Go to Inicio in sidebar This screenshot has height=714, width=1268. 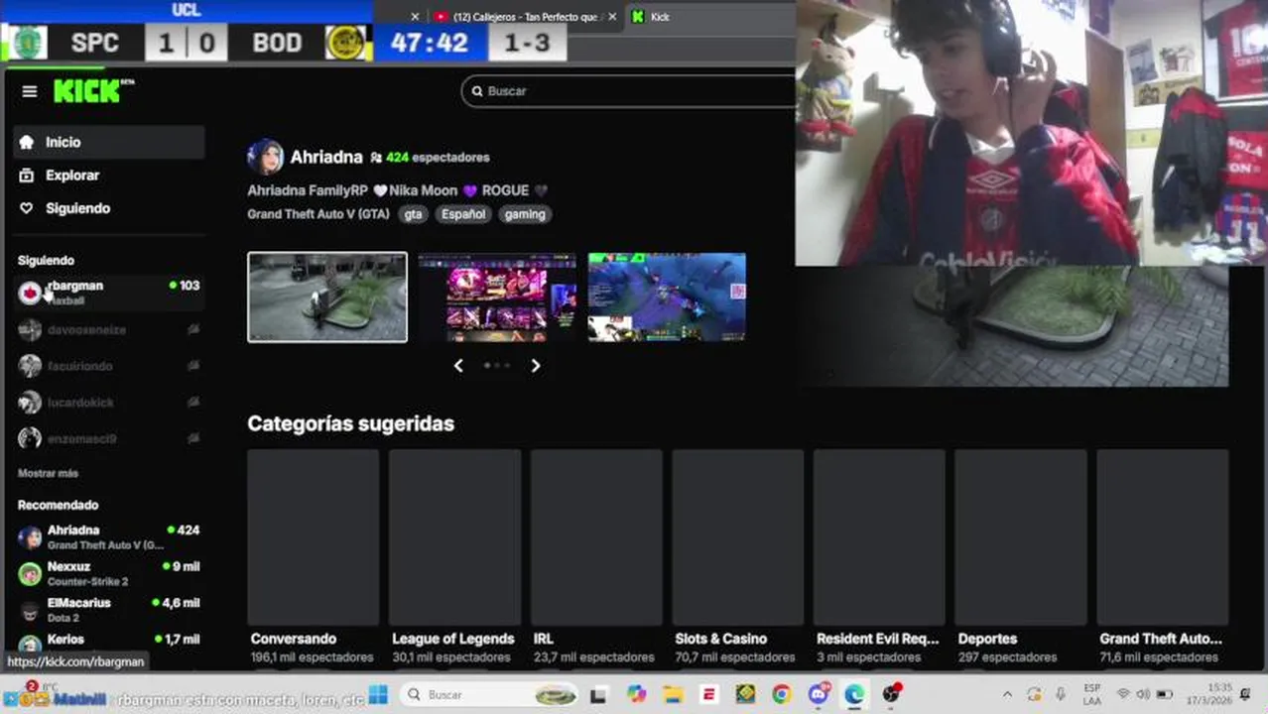109,142
